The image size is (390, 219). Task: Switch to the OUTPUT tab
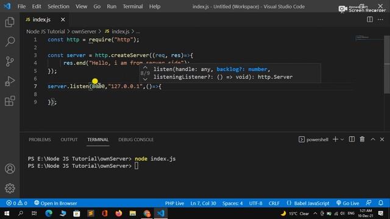coord(69,139)
